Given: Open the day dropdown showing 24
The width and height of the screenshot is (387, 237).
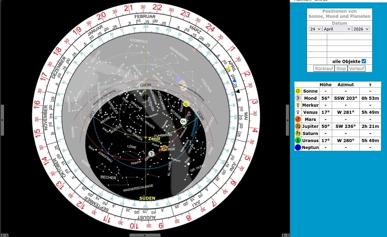Looking at the screenshot, I should [x=315, y=29].
